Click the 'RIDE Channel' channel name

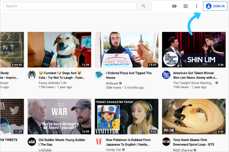tap(183, 150)
